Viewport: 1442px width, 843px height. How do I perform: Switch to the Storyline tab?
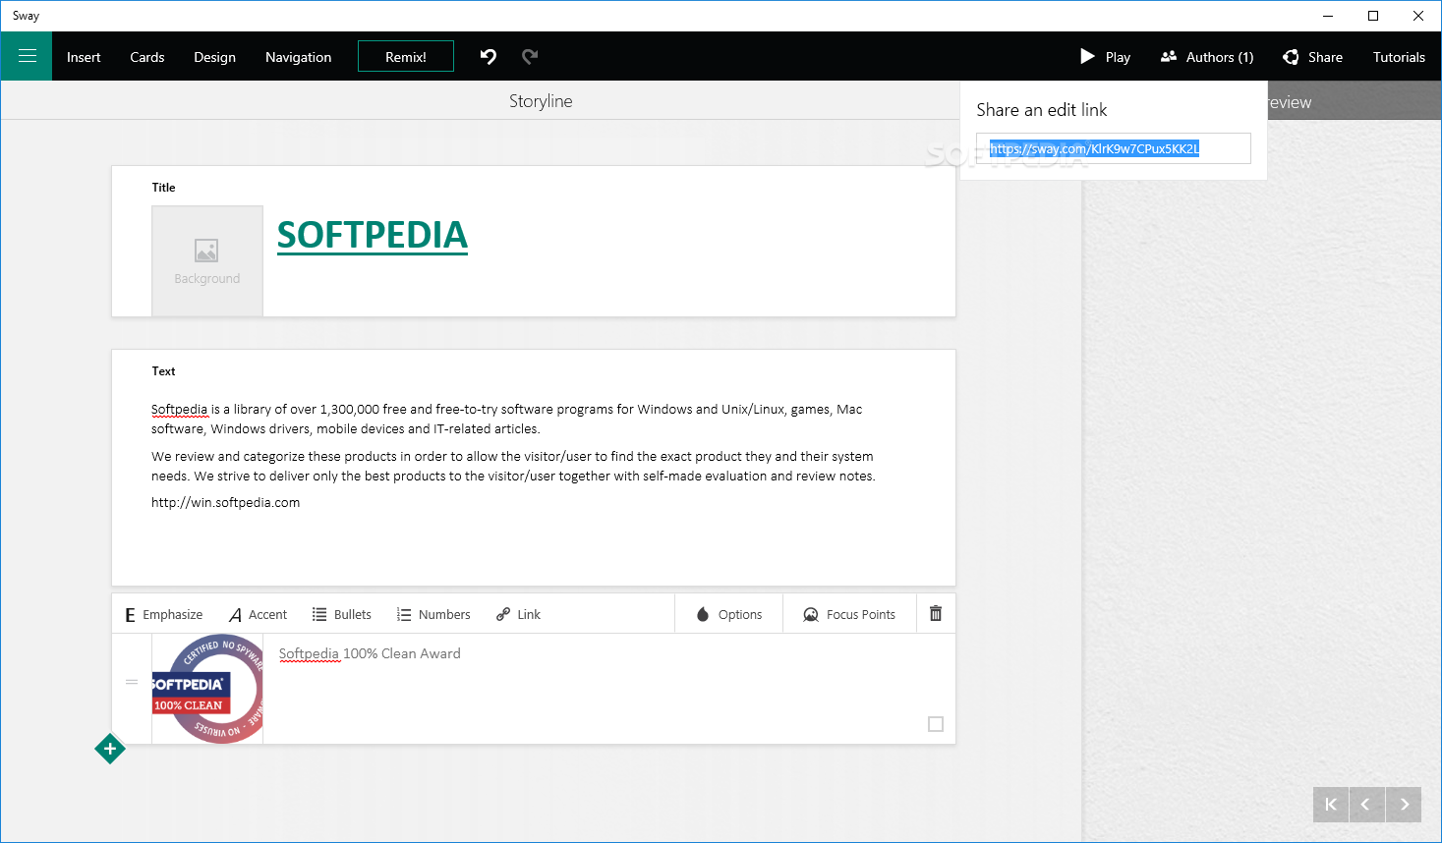541,101
